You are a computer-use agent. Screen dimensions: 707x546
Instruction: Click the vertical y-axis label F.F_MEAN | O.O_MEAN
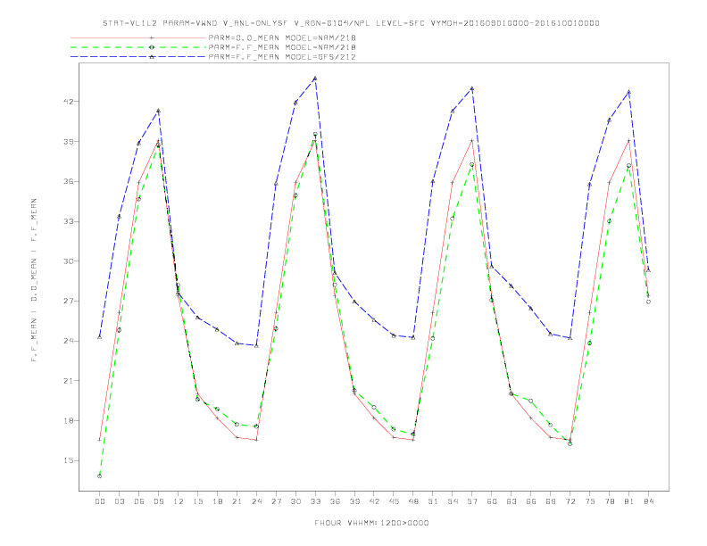pos(34,280)
